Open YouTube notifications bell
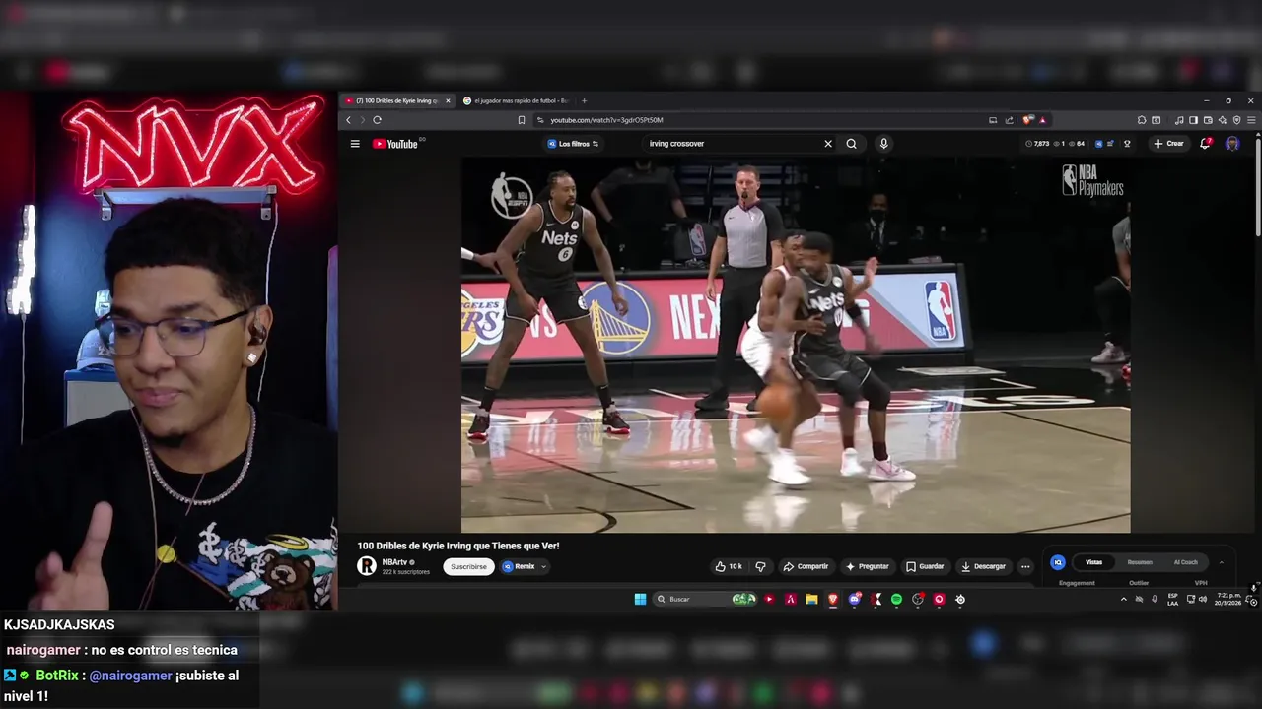 click(x=1205, y=144)
